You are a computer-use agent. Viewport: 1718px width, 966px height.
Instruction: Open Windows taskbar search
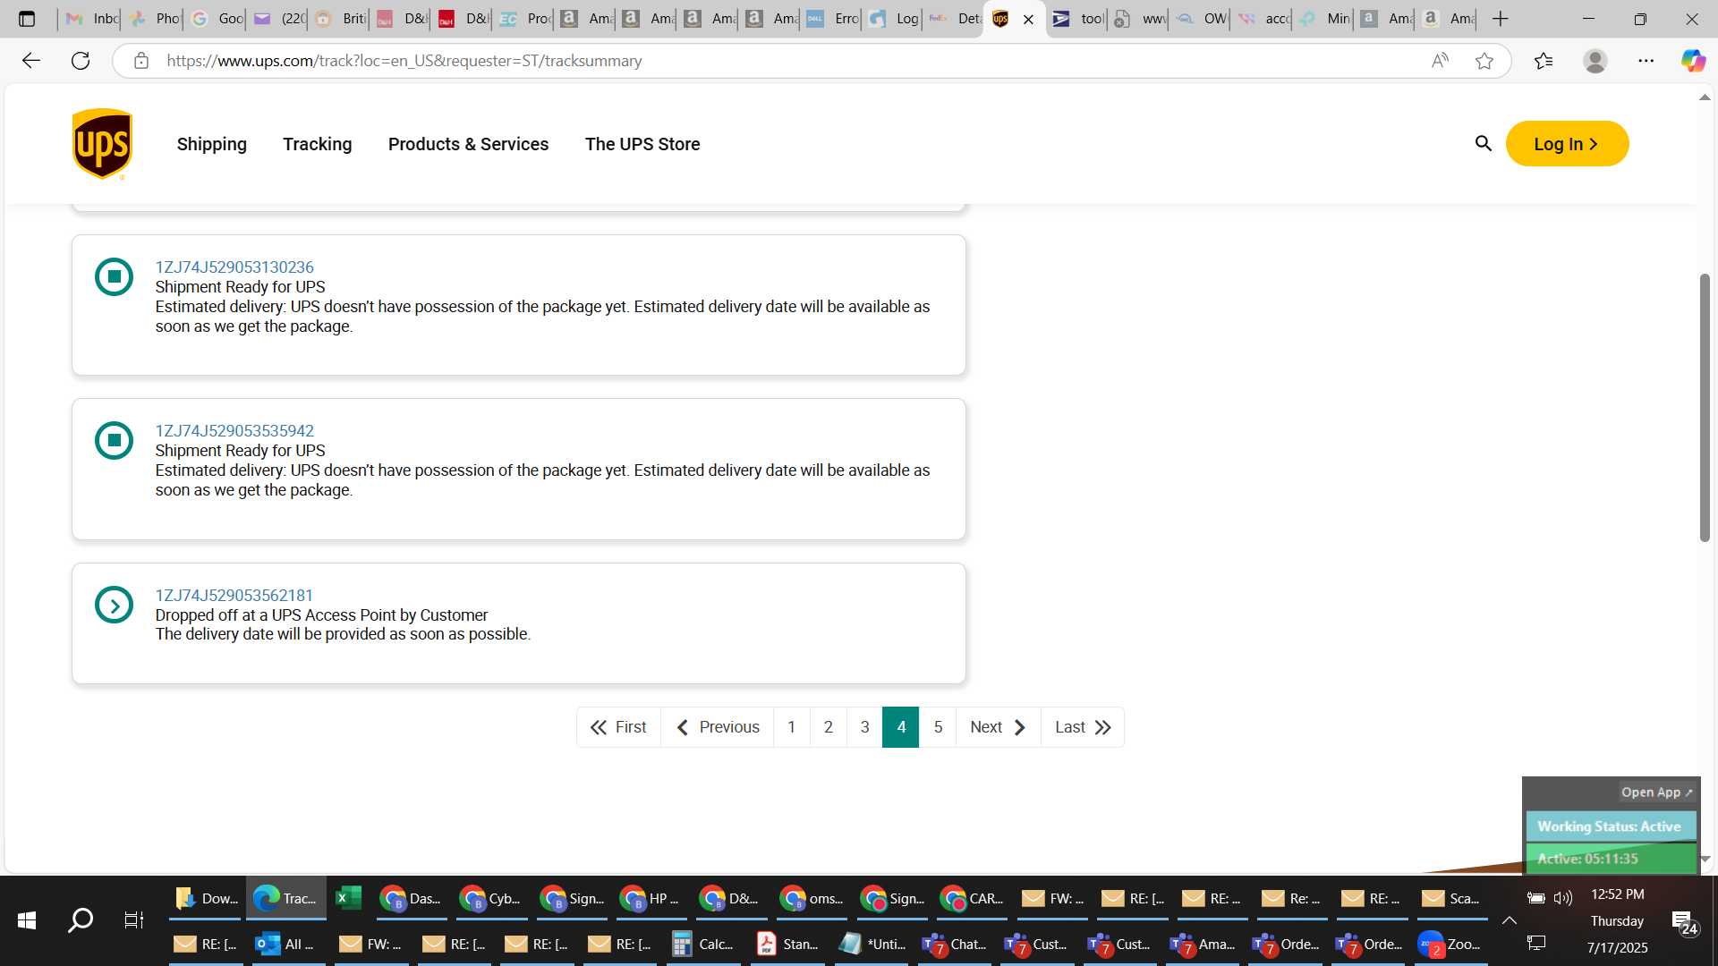81,919
